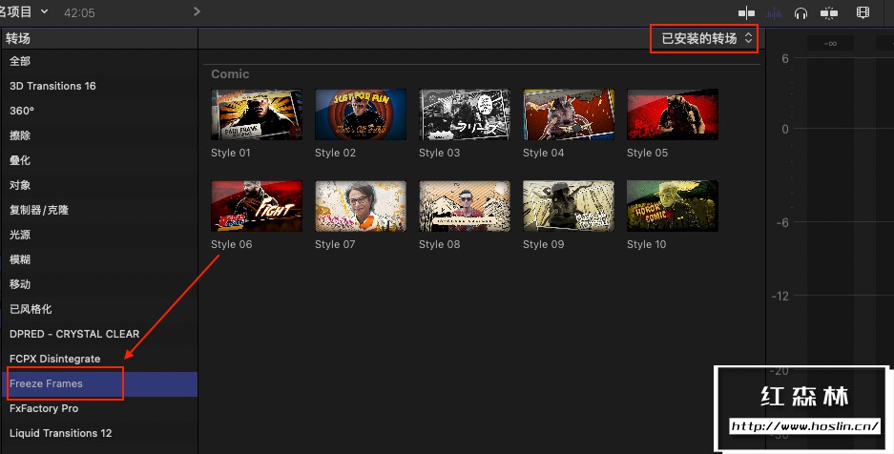894x454 pixels.
Task: Select the Style 06 Fight thumbnail
Action: tap(257, 206)
